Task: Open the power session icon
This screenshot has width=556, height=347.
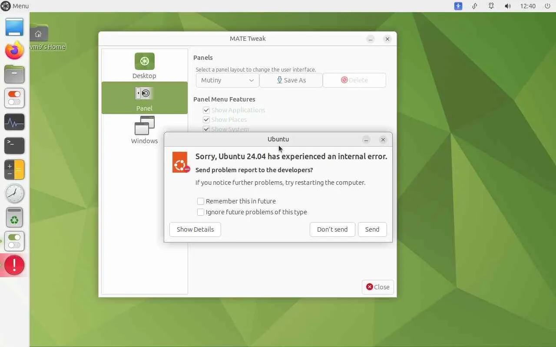Action: pos(547,6)
